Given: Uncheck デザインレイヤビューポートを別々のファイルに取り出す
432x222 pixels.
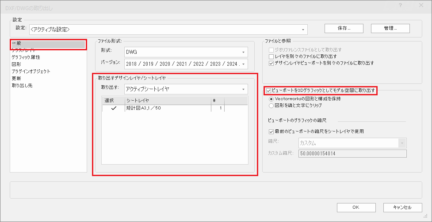Looking at the screenshot, I should 271,64.
